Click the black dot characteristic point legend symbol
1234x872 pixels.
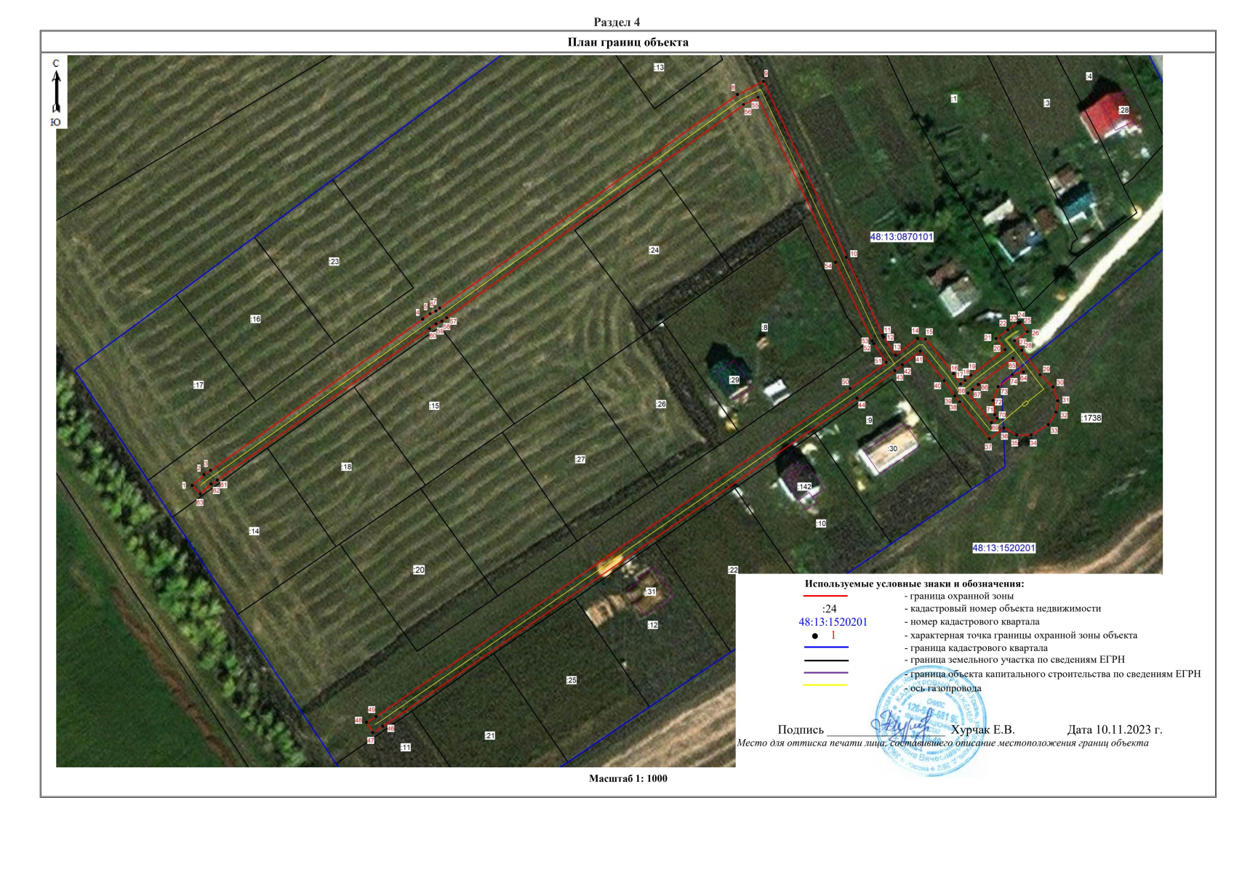(814, 636)
